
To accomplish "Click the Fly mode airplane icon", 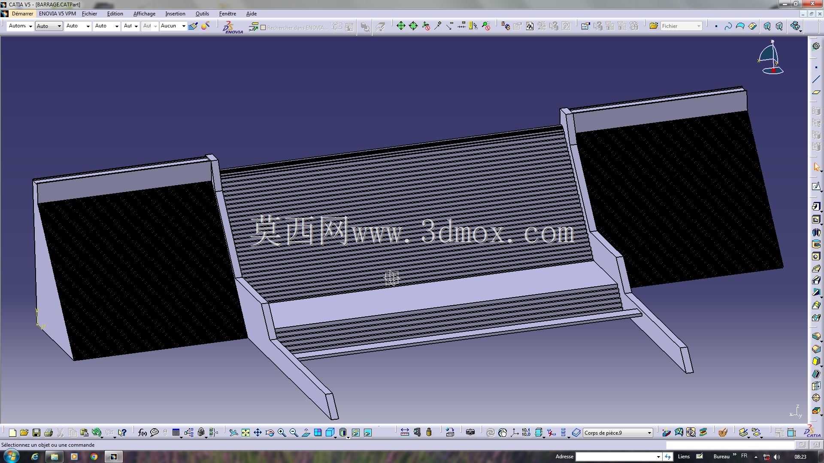I will point(233,433).
